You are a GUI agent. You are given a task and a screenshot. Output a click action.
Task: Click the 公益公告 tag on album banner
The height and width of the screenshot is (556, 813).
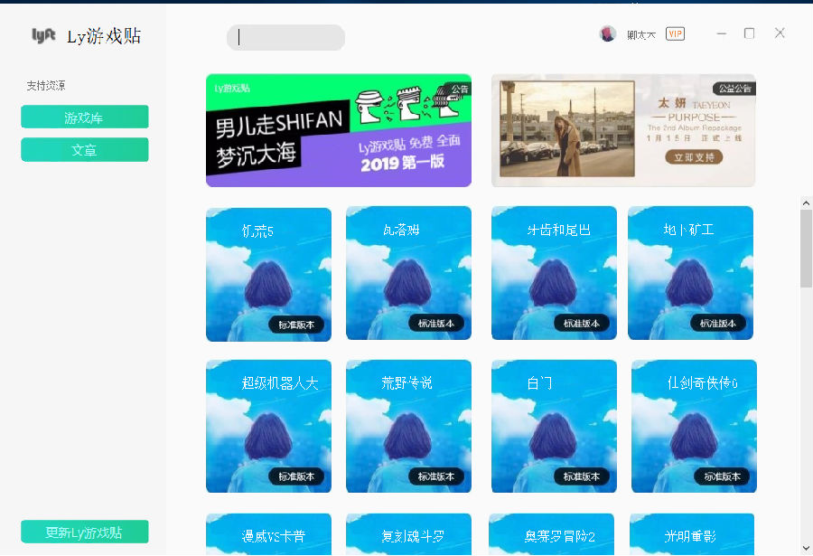pyautogui.click(x=734, y=89)
